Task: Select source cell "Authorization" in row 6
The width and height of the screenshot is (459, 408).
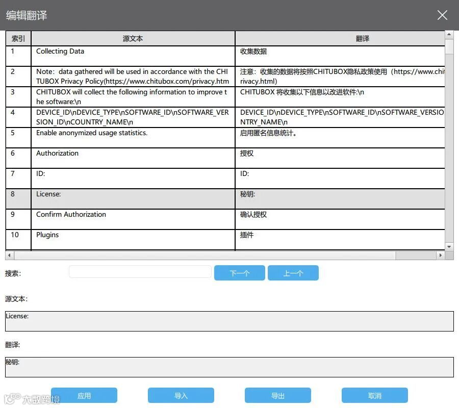Action: (133, 158)
